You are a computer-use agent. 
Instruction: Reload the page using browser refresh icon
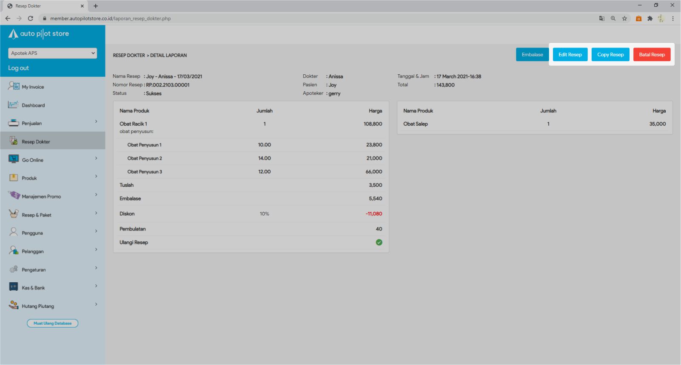[31, 19]
